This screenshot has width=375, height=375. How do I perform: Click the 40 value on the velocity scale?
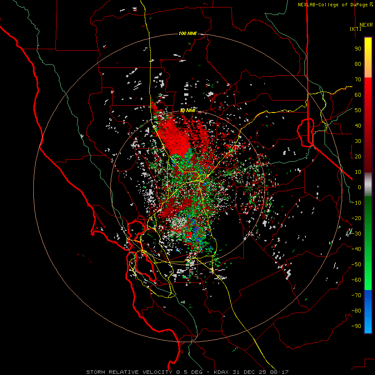tap(358, 126)
